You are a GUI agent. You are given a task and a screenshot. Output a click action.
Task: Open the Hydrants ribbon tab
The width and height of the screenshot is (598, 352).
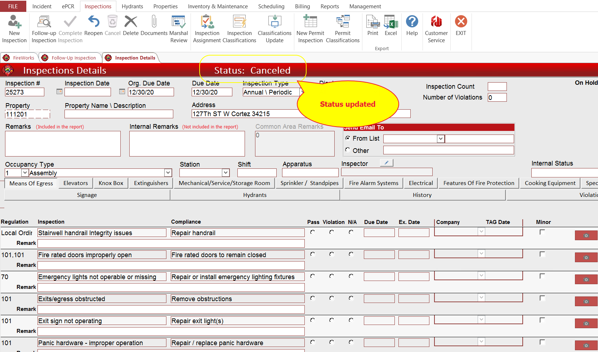pyautogui.click(x=132, y=6)
